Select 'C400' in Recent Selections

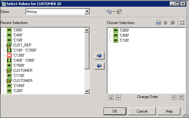[18, 35]
